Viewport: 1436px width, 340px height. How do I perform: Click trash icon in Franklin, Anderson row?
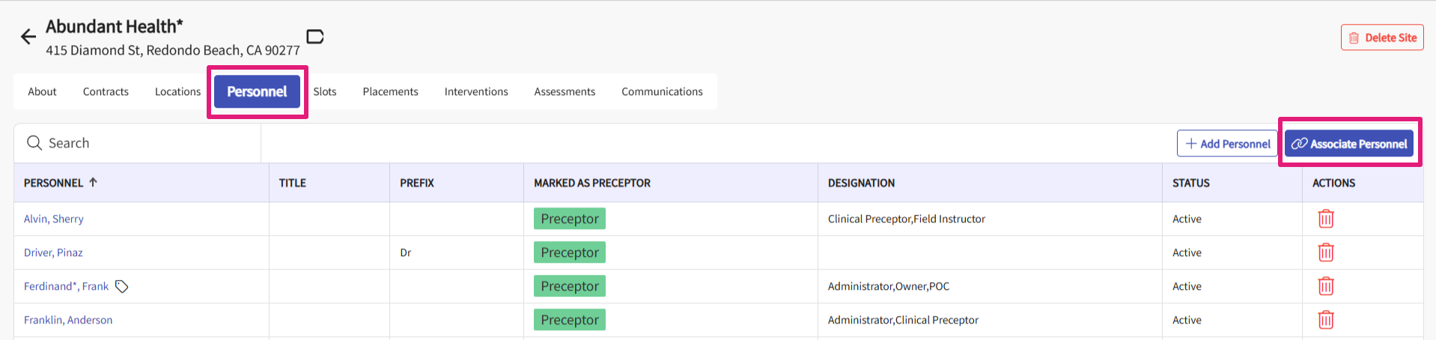(1325, 320)
